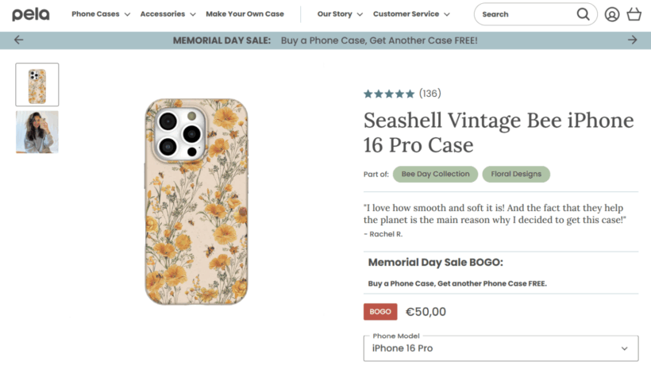Select the phone case thumbnail
Screen dimensions: 651x369
[37, 85]
